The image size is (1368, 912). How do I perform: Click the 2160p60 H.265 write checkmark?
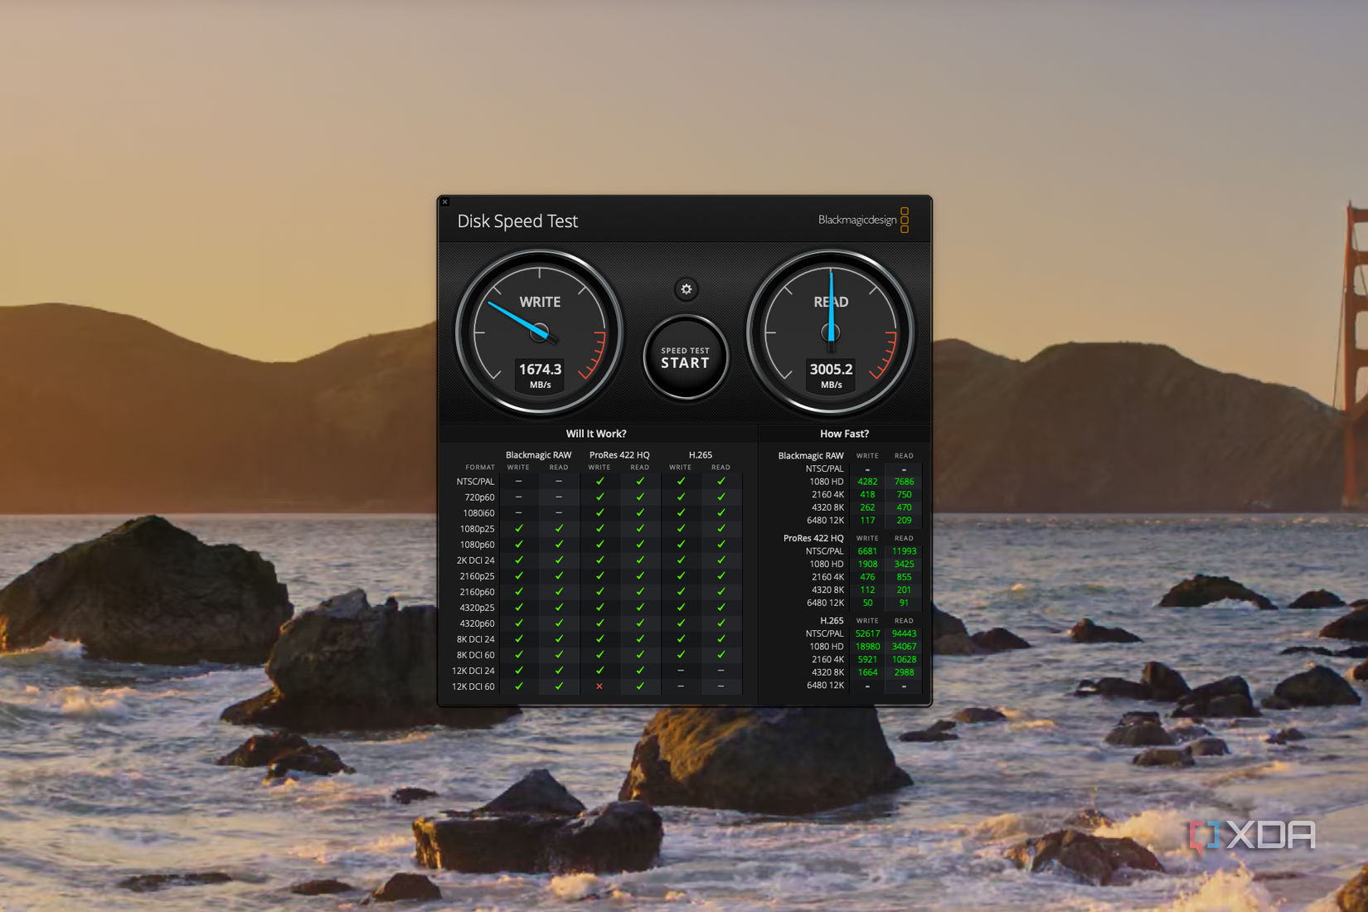tap(681, 592)
